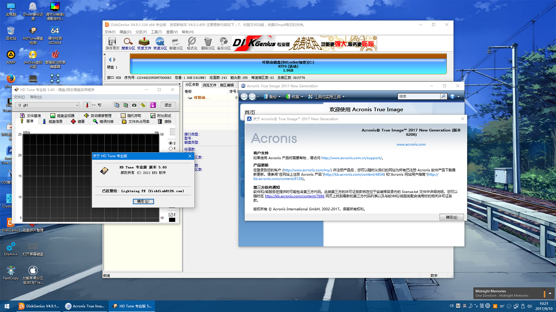This screenshot has width=556, height=312.
Task: Open DiskGenius File (文件) menu
Action: [x=110, y=32]
